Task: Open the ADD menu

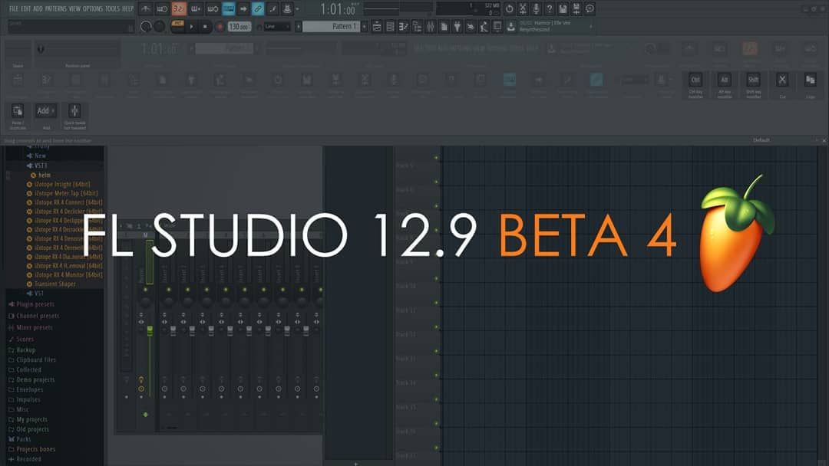Action: tap(38, 8)
